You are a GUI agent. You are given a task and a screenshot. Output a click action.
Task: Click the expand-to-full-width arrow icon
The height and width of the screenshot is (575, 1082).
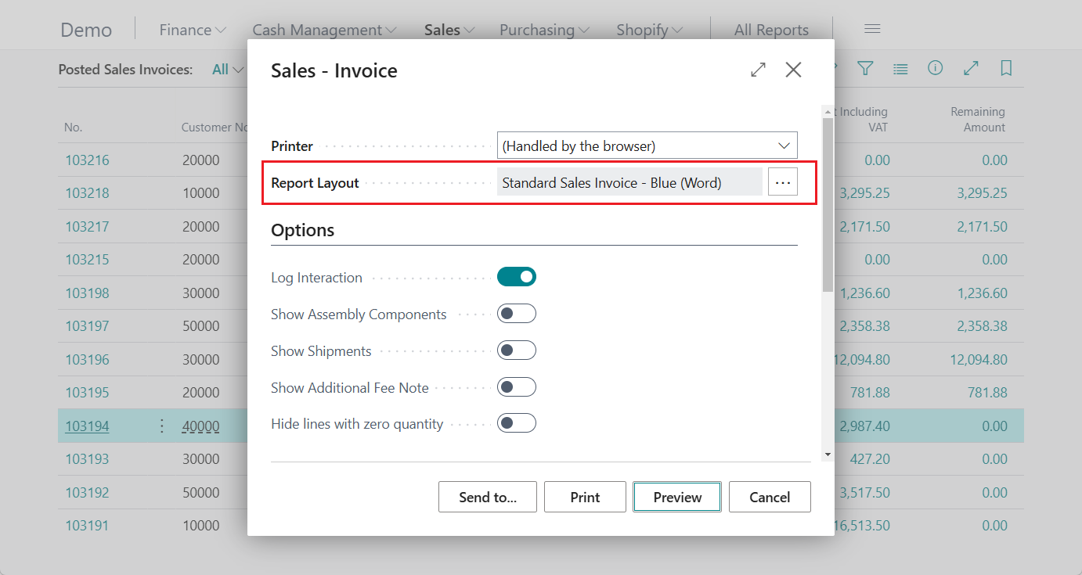click(971, 69)
